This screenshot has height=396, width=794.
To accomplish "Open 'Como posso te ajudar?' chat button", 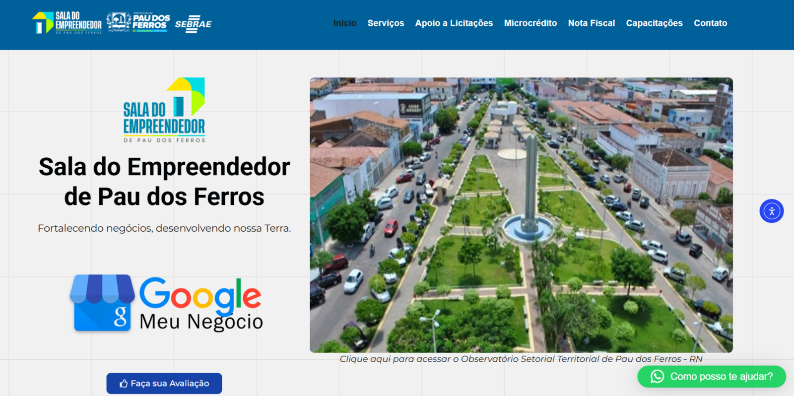I will 712,377.
